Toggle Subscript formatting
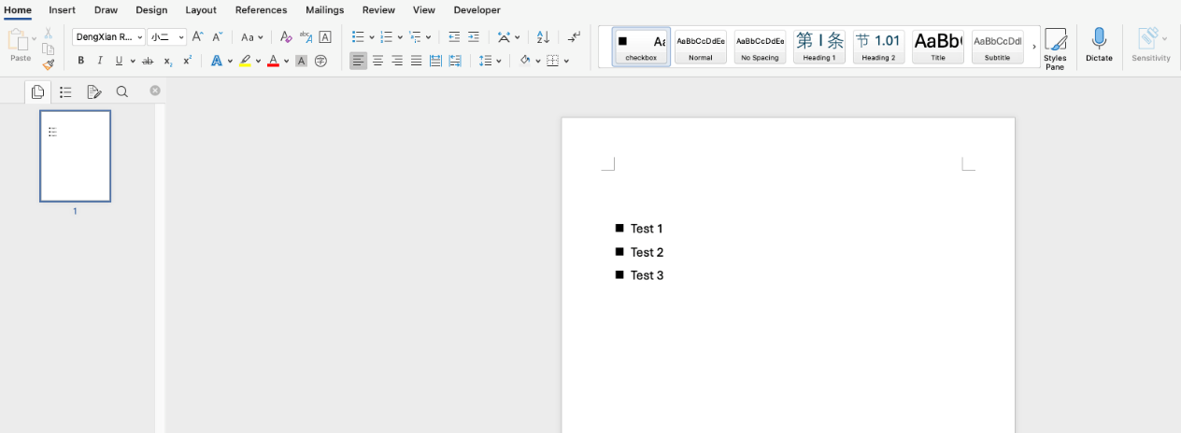Screen dimensions: 1181x433 (x=168, y=62)
